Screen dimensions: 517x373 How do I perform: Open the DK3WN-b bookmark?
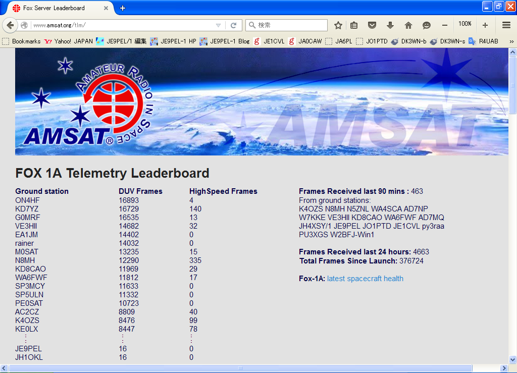(409, 41)
